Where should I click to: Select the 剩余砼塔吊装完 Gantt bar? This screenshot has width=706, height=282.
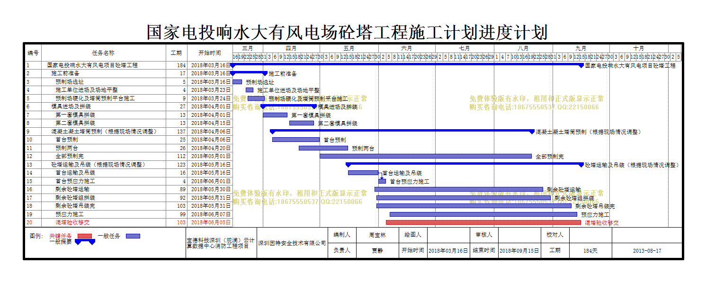click(x=474, y=206)
